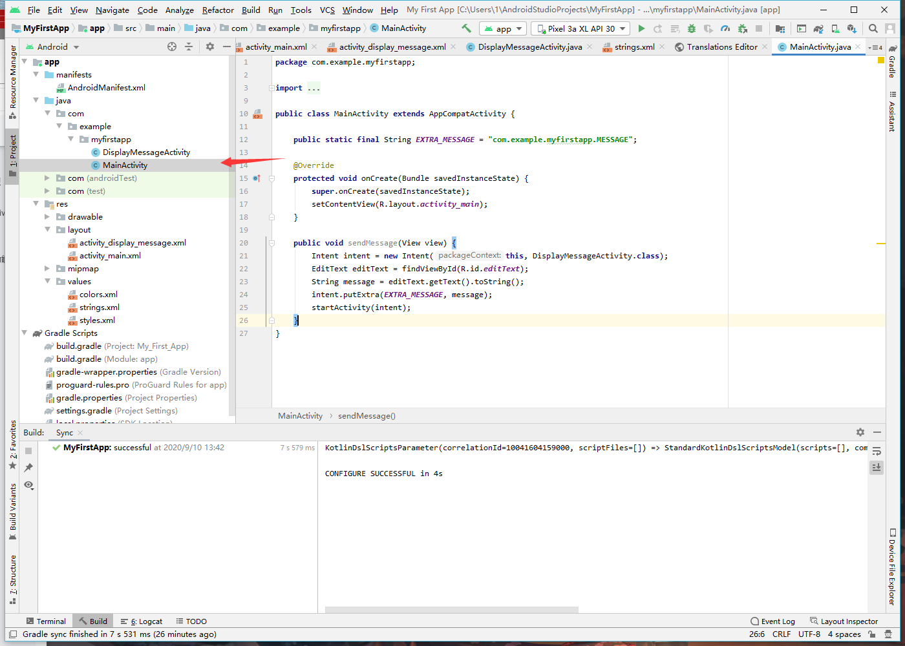Viewport: 905px width, 646px height.
Task: Open the Logcat tool window
Action: click(x=145, y=621)
